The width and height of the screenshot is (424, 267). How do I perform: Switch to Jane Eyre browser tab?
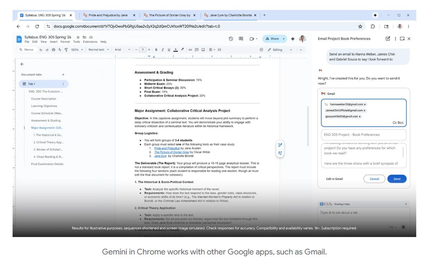(230, 15)
